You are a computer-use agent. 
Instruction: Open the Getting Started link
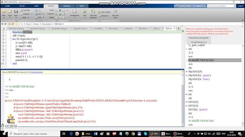37,72
